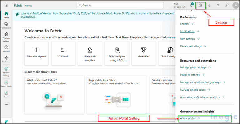Open Process Mining in the sidebar
Screen dimensions: 240x124
click(6, 71)
